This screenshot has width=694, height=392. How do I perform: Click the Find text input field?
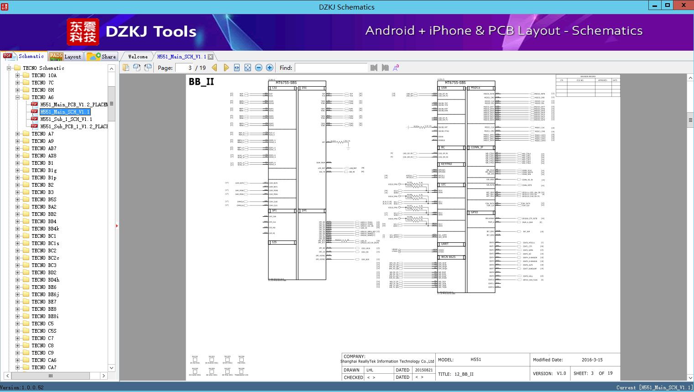pyautogui.click(x=331, y=68)
